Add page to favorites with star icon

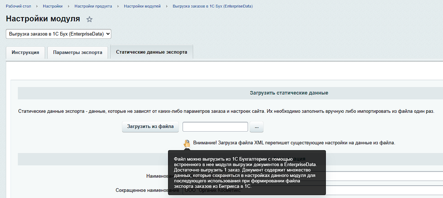(89, 19)
